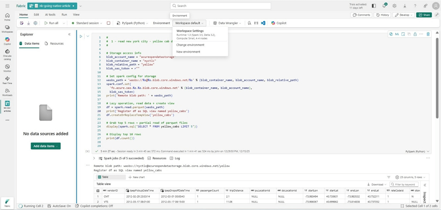Open notifications bell icon
Viewport: 441px width, 210px height.
pyautogui.click(x=384, y=6)
